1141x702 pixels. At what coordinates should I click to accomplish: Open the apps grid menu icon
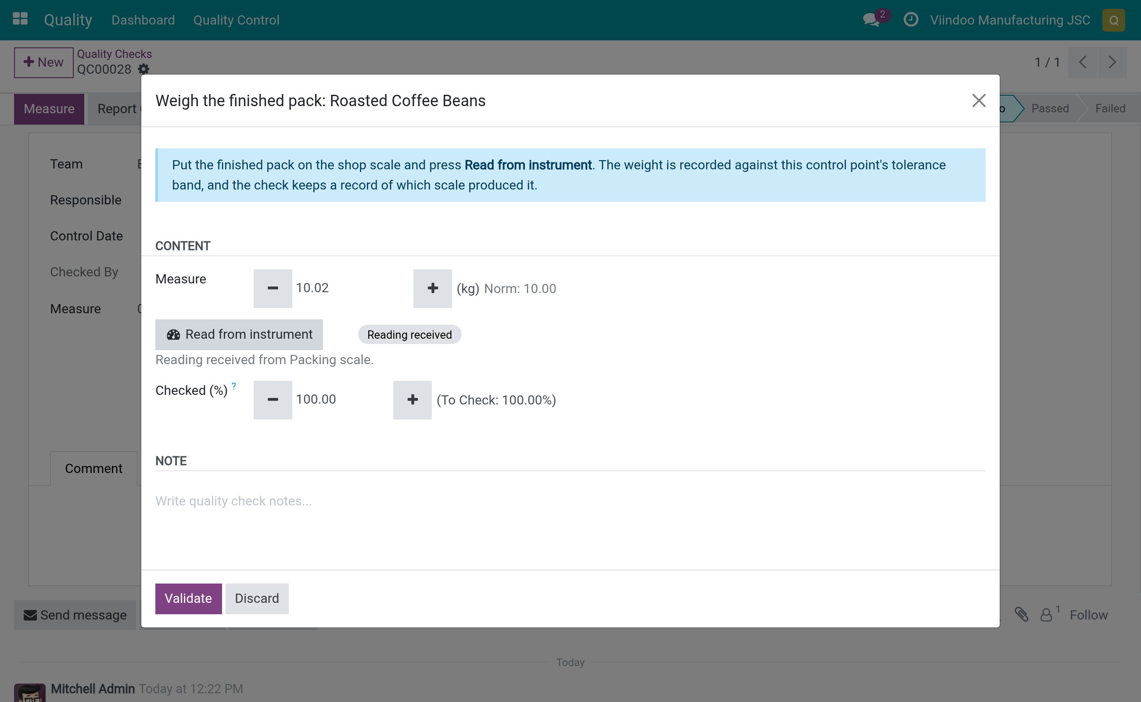(20, 19)
